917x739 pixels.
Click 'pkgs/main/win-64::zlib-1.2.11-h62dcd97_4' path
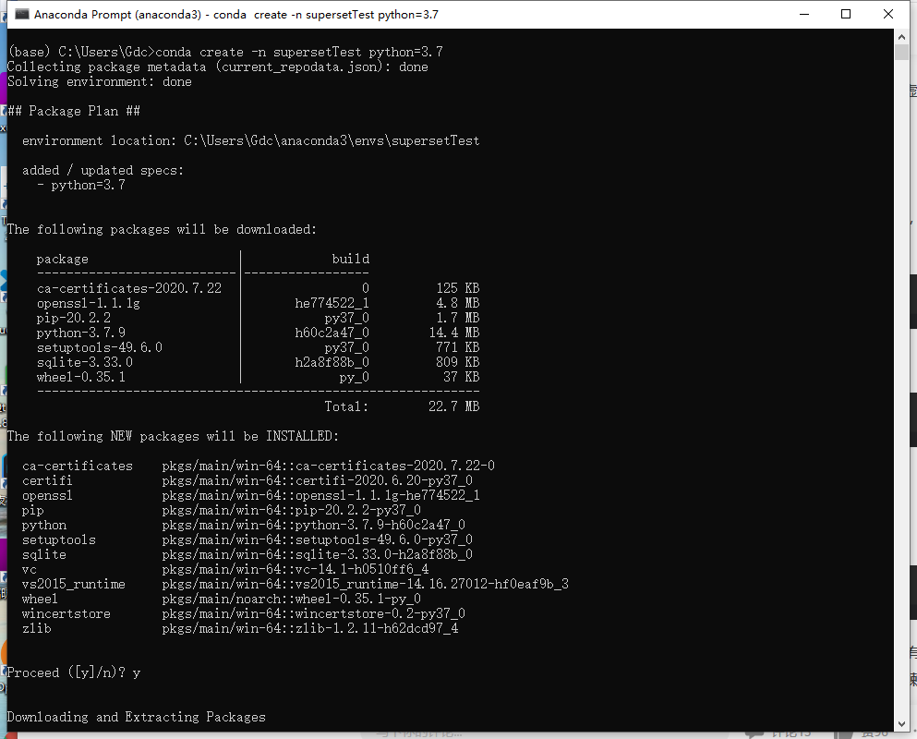click(310, 629)
